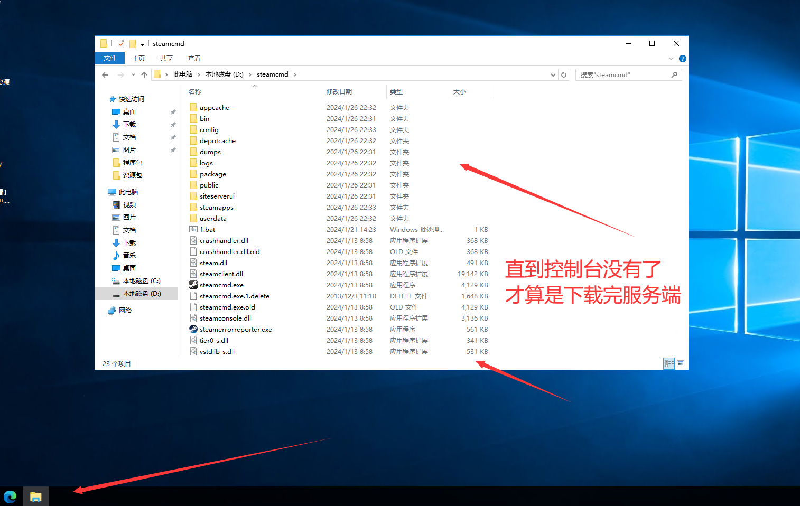Switch to large icons view layout
The width and height of the screenshot is (800, 506).
[x=681, y=363]
